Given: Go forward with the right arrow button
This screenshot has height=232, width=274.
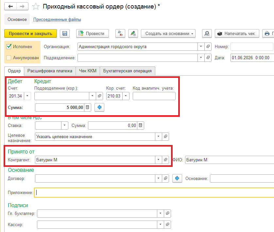Looking at the screenshot, I should pos(22,7).
